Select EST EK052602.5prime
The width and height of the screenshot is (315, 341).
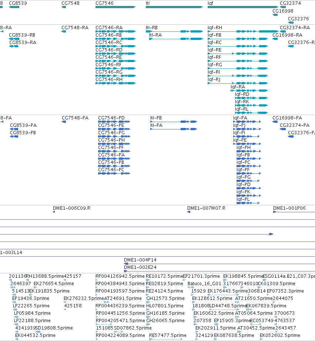coord(280,335)
